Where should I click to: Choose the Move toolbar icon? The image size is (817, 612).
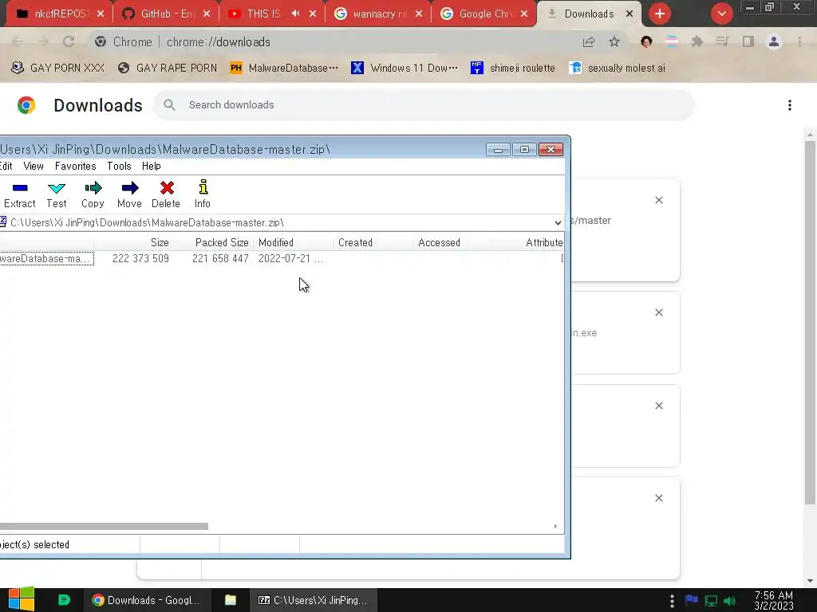click(129, 194)
